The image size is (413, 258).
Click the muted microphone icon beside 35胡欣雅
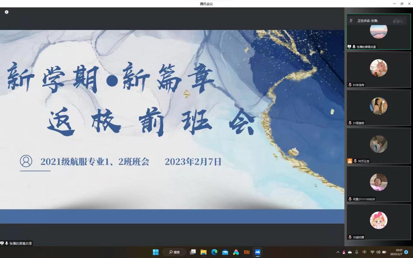coord(350,237)
